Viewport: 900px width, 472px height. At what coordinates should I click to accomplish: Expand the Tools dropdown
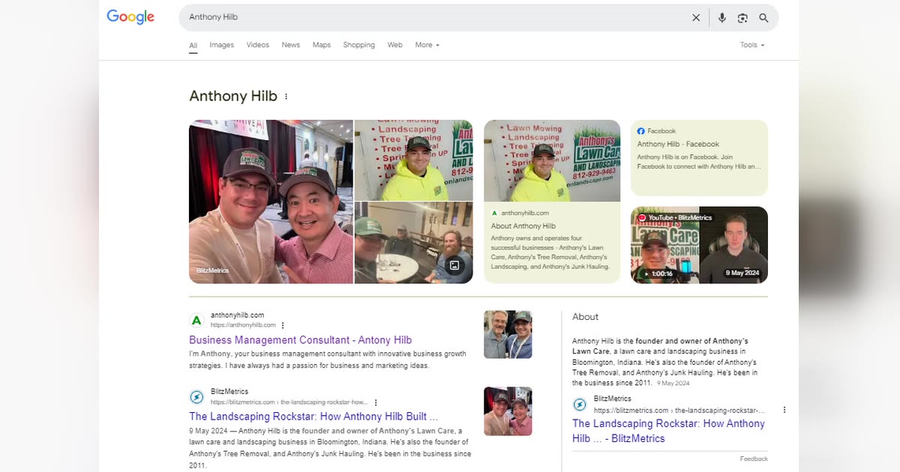[x=752, y=45]
